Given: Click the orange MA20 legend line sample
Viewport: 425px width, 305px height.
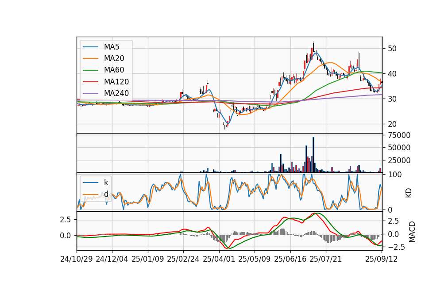Looking at the screenshot, I should click(90, 58).
